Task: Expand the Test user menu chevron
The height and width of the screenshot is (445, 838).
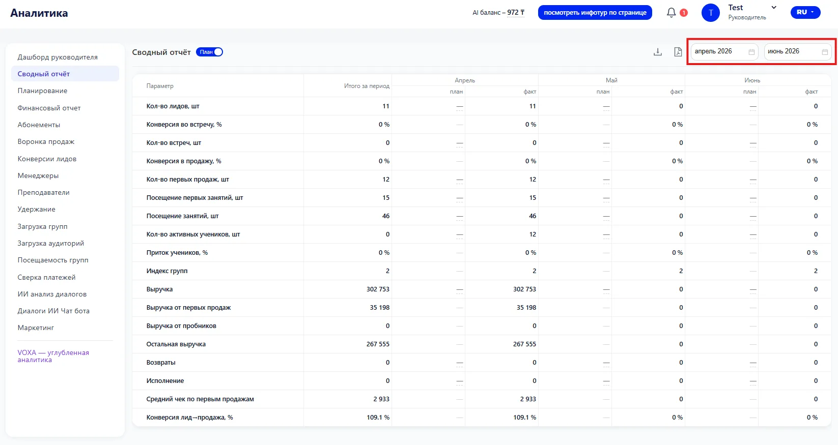Action: [x=774, y=8]
